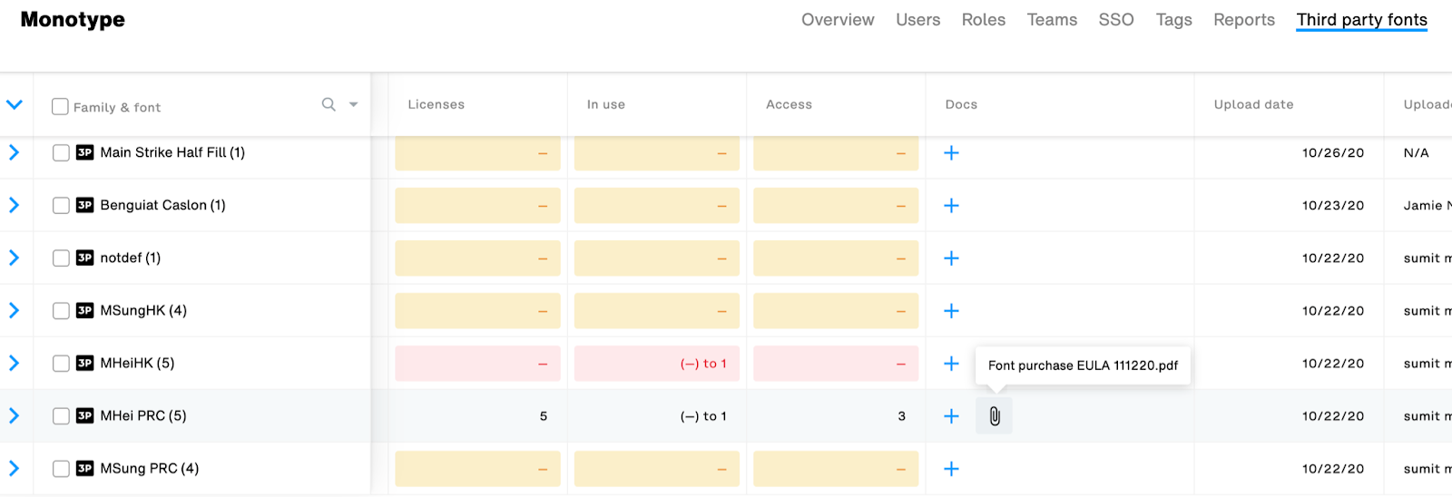Check the MHeiHK family checkbox
1452x497 pixels.
coord(61,364)
